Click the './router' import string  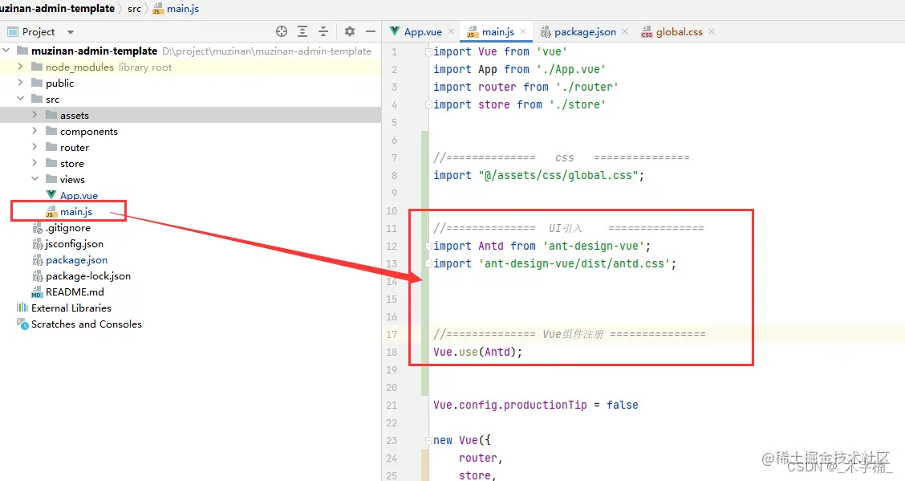click(586, 88)
